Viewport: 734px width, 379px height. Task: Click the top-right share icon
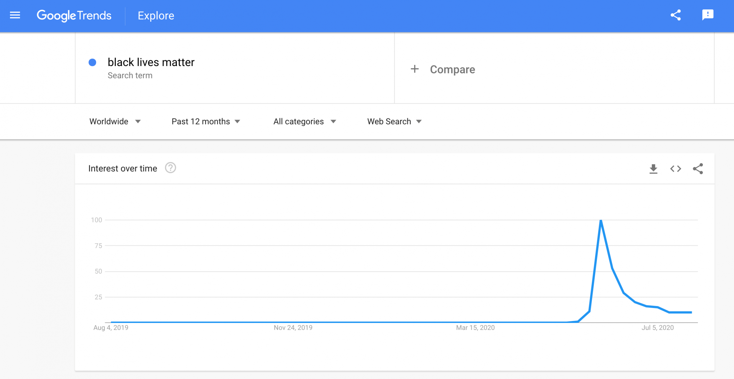point(676,15)
